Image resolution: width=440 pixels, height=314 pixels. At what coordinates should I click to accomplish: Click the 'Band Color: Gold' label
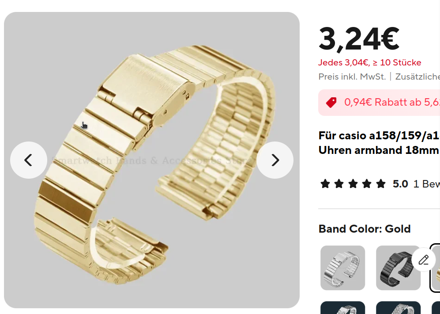pyautogui.click(x=365, y=229)
